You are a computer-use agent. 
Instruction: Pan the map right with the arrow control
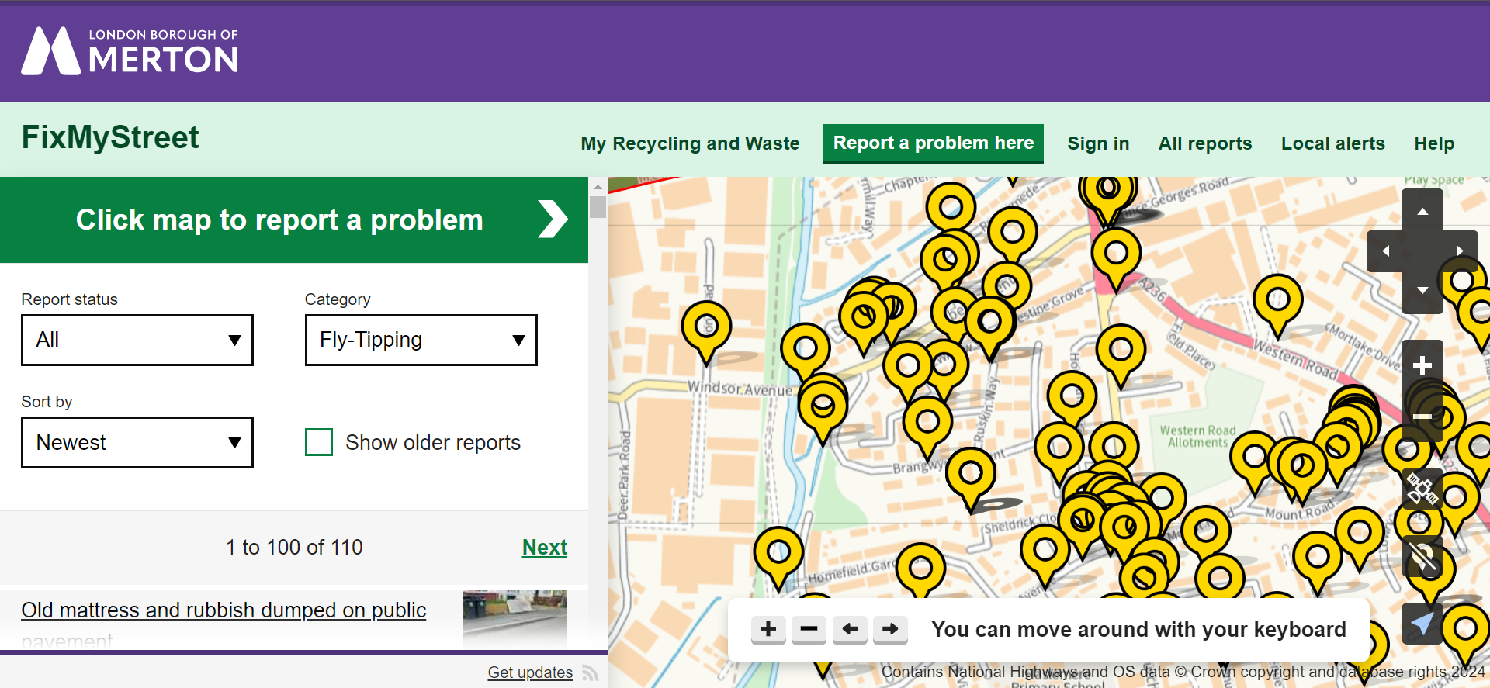(1460, 251)
